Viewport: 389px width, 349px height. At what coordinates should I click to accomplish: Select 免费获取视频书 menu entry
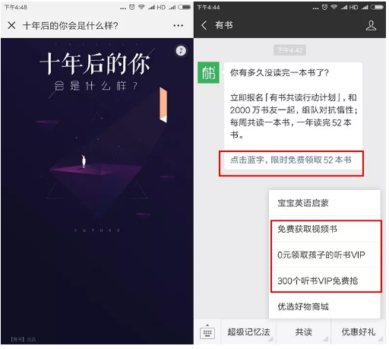(x=324, y=229)
